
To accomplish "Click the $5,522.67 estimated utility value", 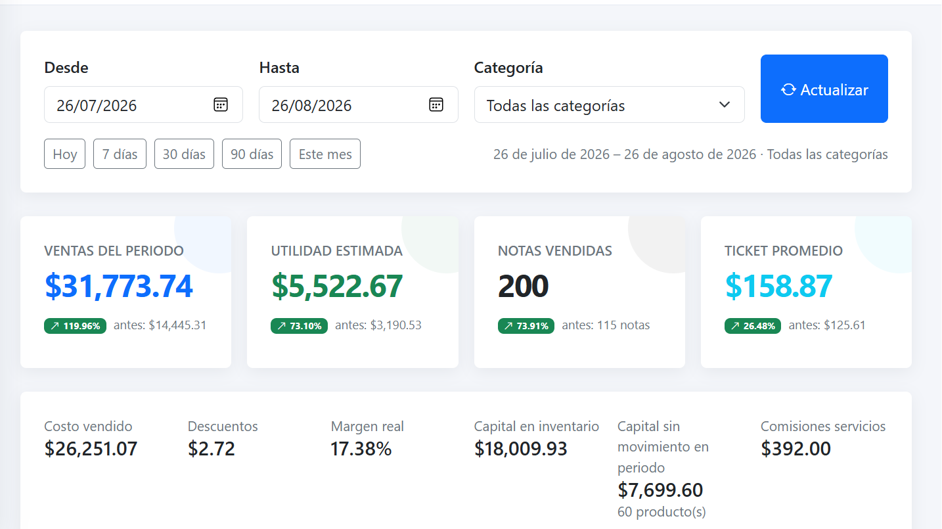I will point(337,287).
